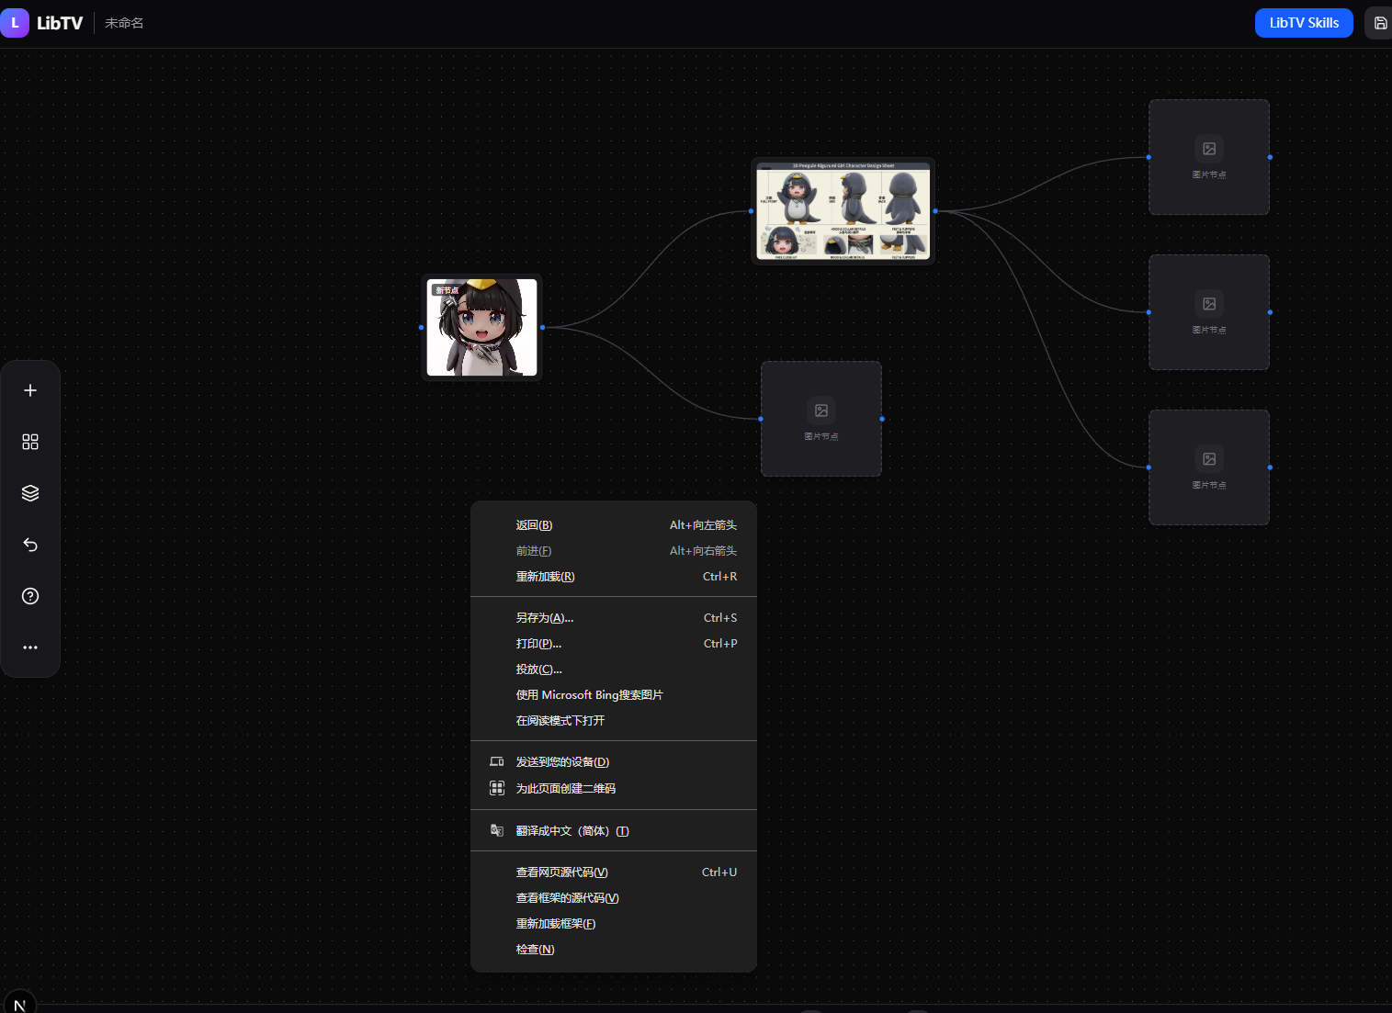This screenshot has width=1392, height=1013.
Task: Open the help question mark icon
Action: point(30,596)
